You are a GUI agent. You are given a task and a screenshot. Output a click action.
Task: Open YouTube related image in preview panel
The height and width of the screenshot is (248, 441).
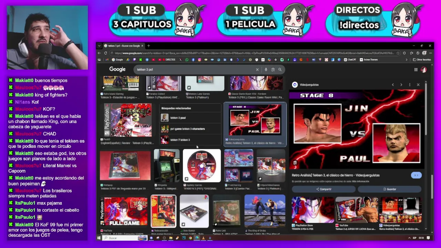click(x=357, y=210)
